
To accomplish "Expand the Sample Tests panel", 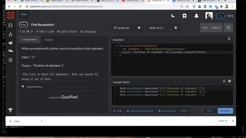I will [224, 81].
